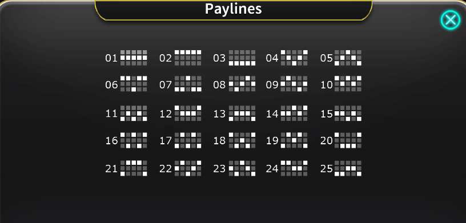Select the payline 25 diagram
This screenshot has height=223, width=466.
[348, 168]
